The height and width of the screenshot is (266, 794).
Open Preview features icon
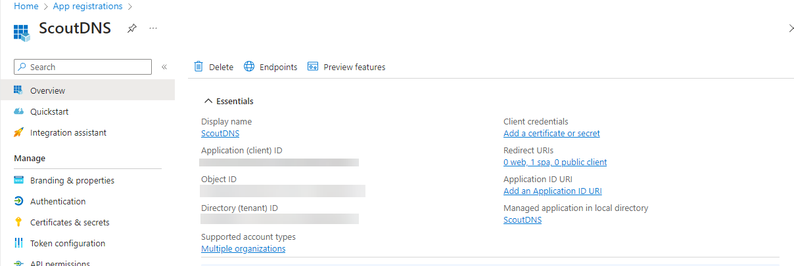point(313,67)
